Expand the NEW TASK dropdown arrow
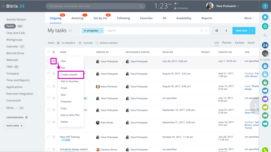The height and width of the screenshot is (152, 271). click(x=252, y=31)
